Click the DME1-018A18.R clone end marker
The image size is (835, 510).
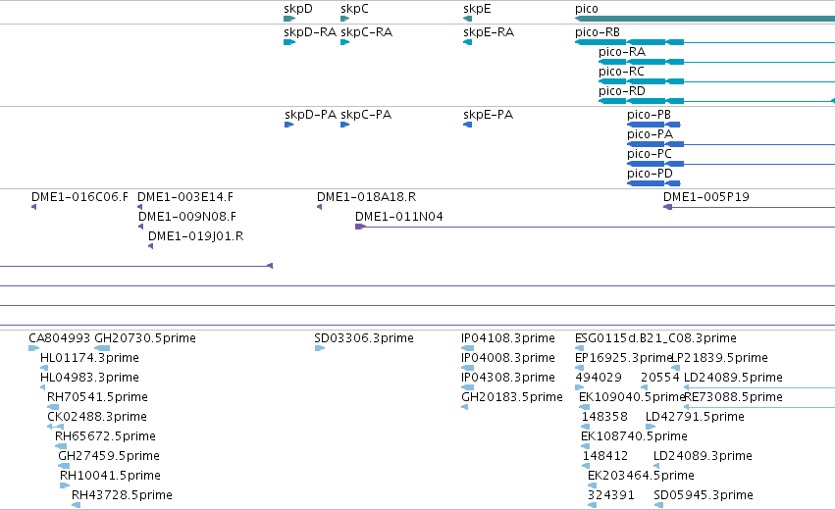pos(320,207)
